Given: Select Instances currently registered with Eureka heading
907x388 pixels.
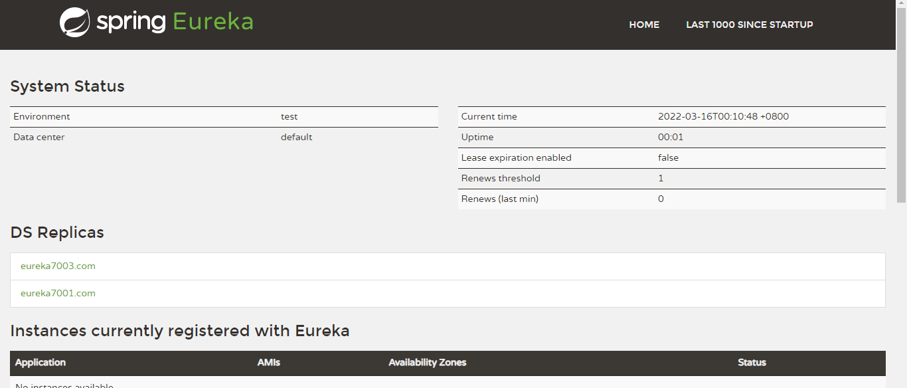Looking at the screenshot, I should point(180,331).
